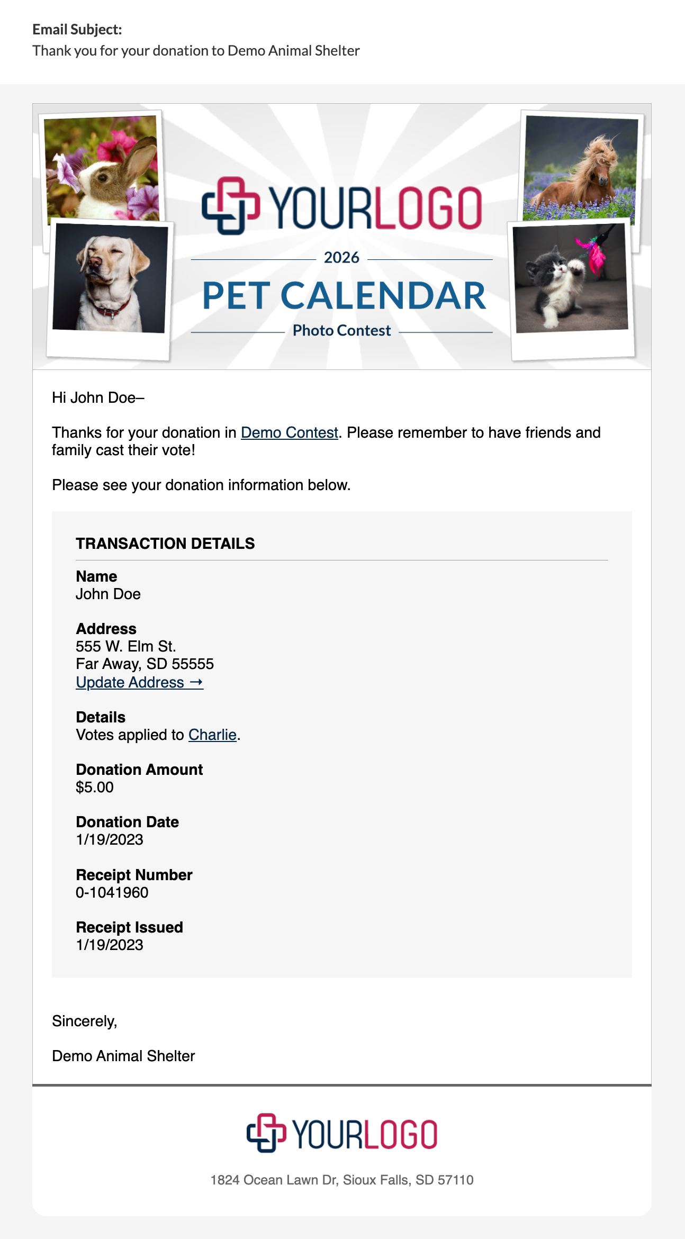Open Charlie's contest entry link
The image size is (685, 1239).
[x=212, y=735]
